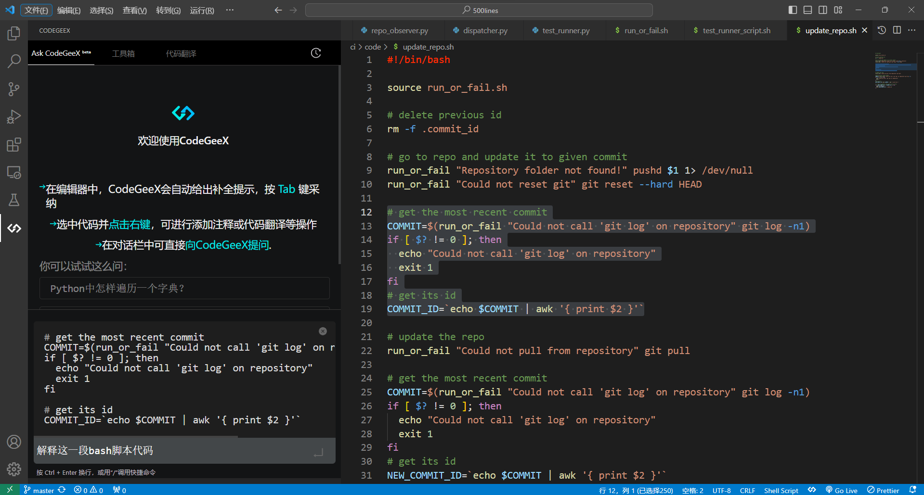Click the 向CodeGeeX提问 link
This screenshot has height=495, width=924.
tap(228, 245)
